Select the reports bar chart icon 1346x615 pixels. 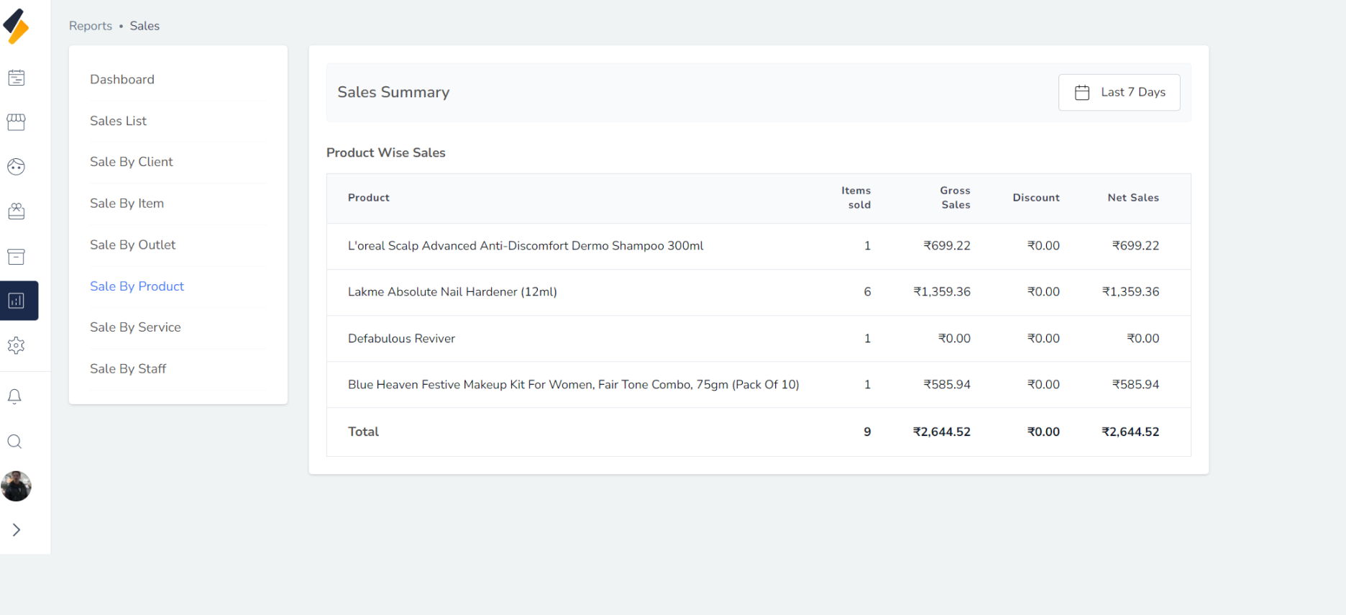(x=17, y=301)
